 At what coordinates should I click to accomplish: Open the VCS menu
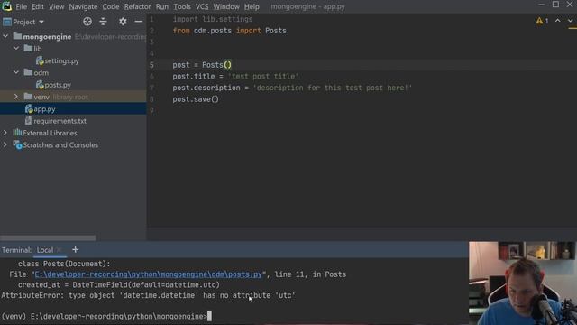[x=202, y=6]
